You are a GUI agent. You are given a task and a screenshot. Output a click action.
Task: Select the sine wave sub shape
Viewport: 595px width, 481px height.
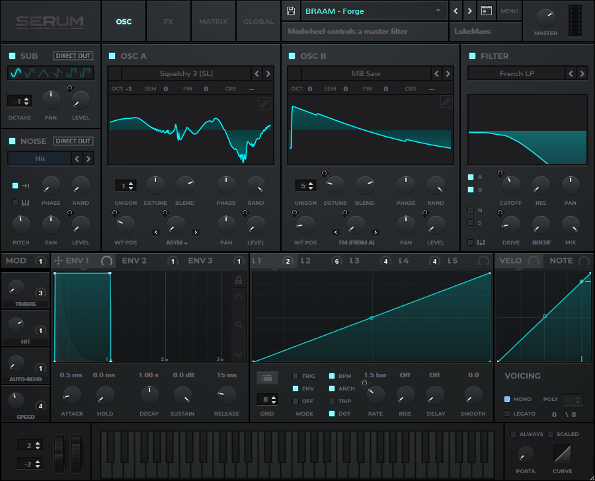16,73
